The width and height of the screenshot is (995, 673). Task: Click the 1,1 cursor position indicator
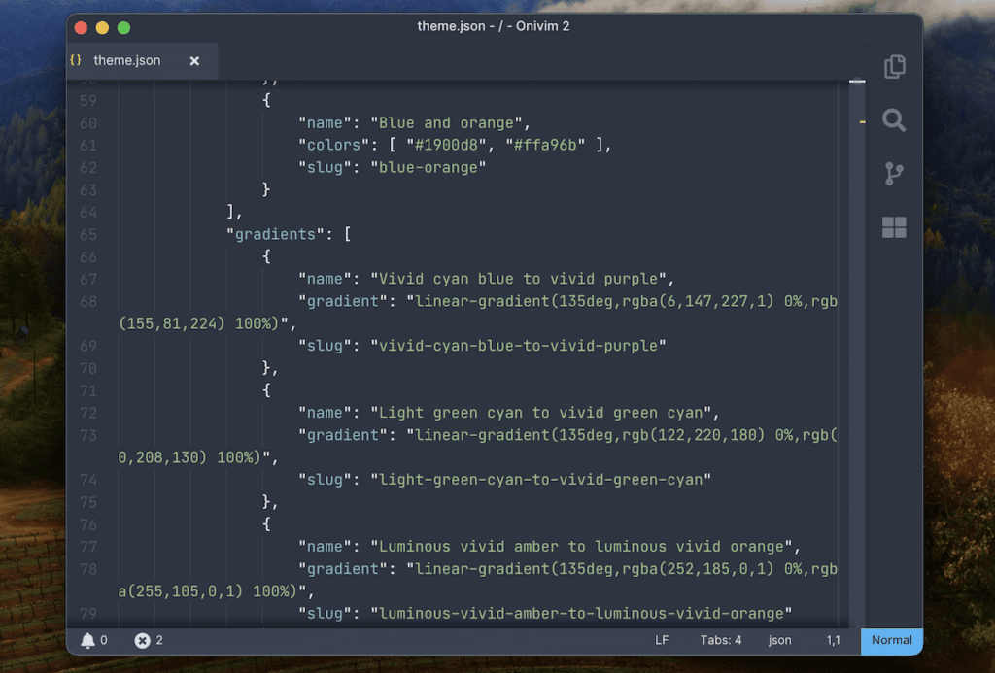[x=833, y=640]
